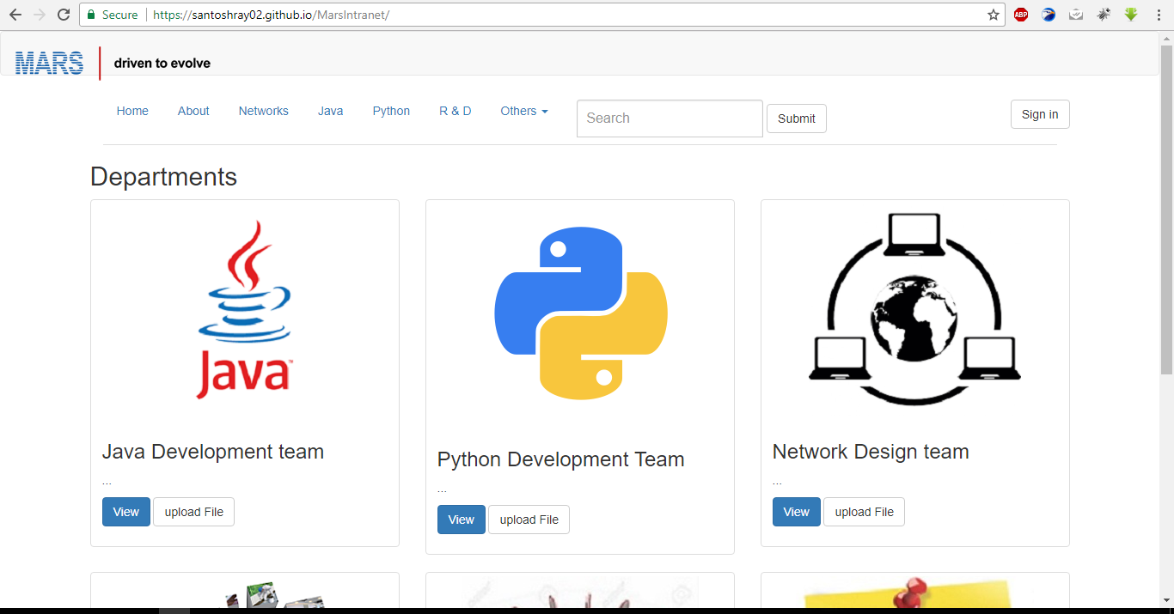The width and height of the screenshot is (1174, 614).
Task: Click the scrollbar down arrow
Action: [x=1166, y=600]
